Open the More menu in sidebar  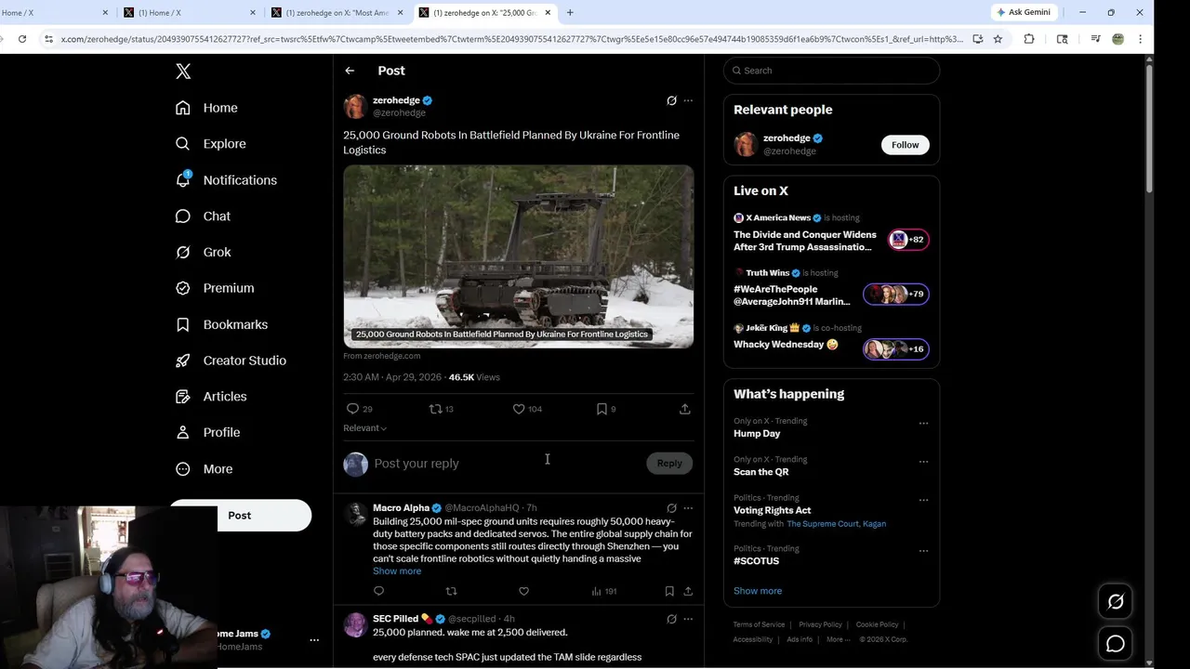(x=204, y=469)
